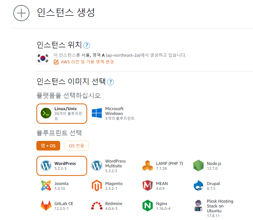
Task: Switch to the 앱 + OS blueprint tab
Action: click(x=48, y=146)
